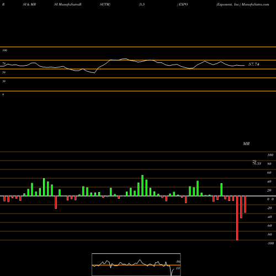Select the MR indicator label
Viewport: 276px width, 276px height.
(x=246, y=144)
